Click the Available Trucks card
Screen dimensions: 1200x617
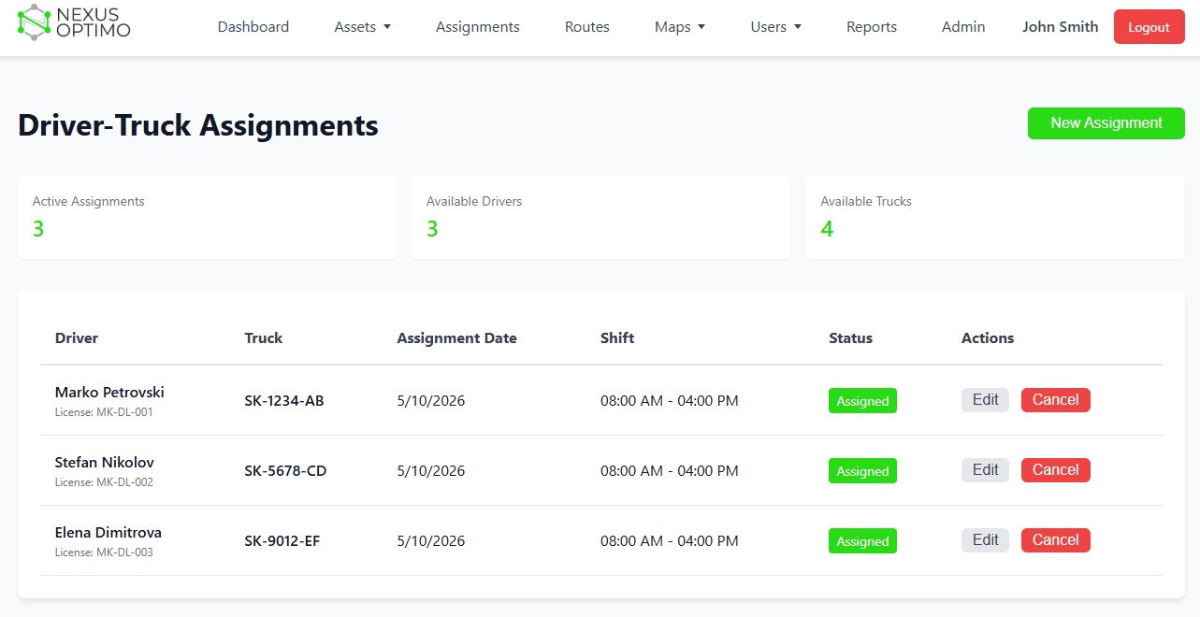coord(995,218)
